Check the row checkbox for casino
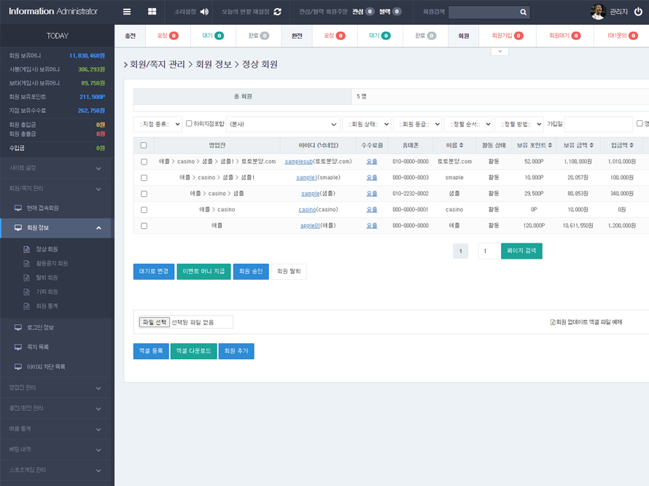Viewport: 649px width, 486px height. 144,210
